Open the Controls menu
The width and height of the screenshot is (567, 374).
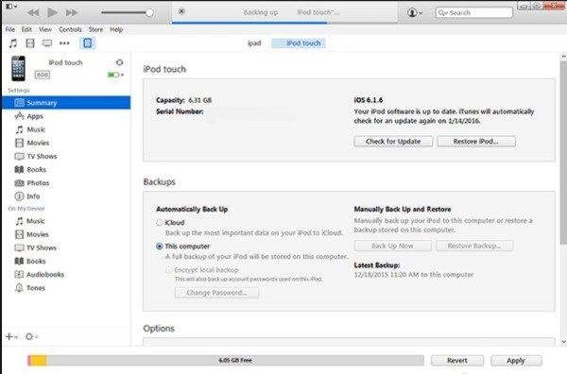[x=70, y=29]
